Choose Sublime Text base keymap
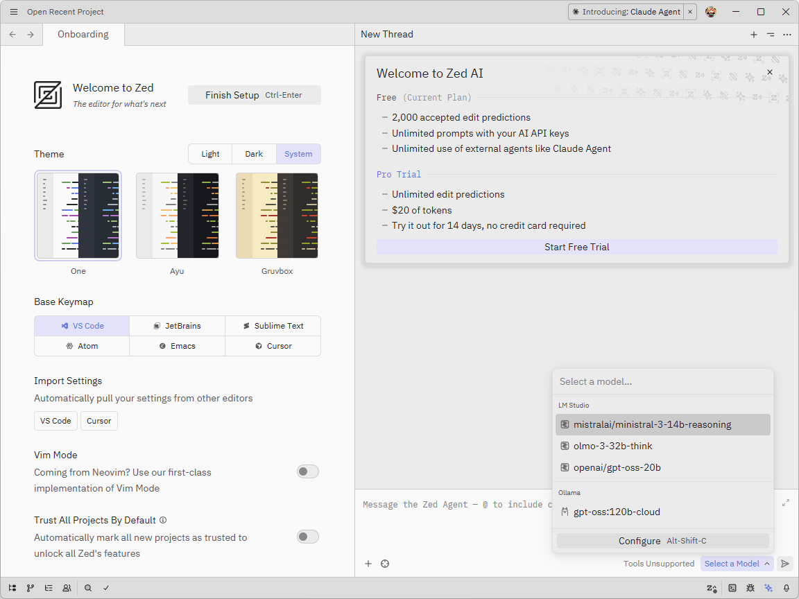 pos(273,326)
